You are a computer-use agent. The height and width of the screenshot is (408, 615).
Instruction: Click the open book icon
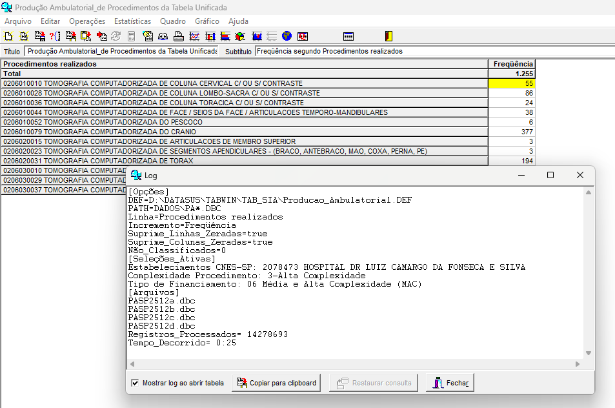163,37
